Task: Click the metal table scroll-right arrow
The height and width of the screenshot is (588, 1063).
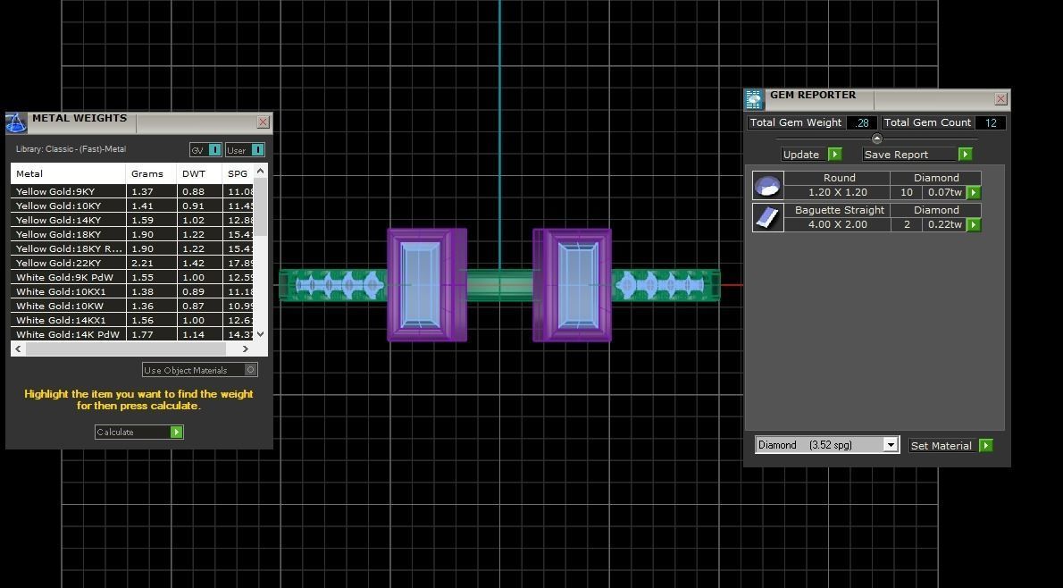Action: click(x=246, y=349)
